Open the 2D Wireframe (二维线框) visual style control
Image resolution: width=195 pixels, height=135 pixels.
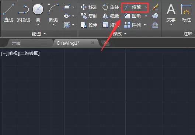[29, 53]
